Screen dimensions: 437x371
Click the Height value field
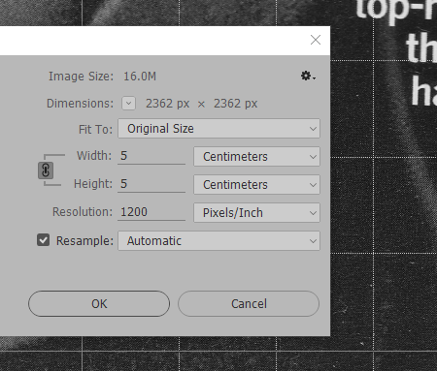pyautogui.click(x=151, y=184)
